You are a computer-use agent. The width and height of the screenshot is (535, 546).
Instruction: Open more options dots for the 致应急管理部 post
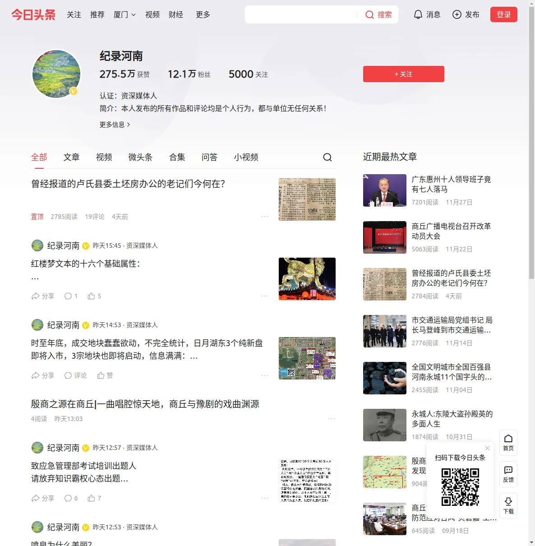[265, 498]
